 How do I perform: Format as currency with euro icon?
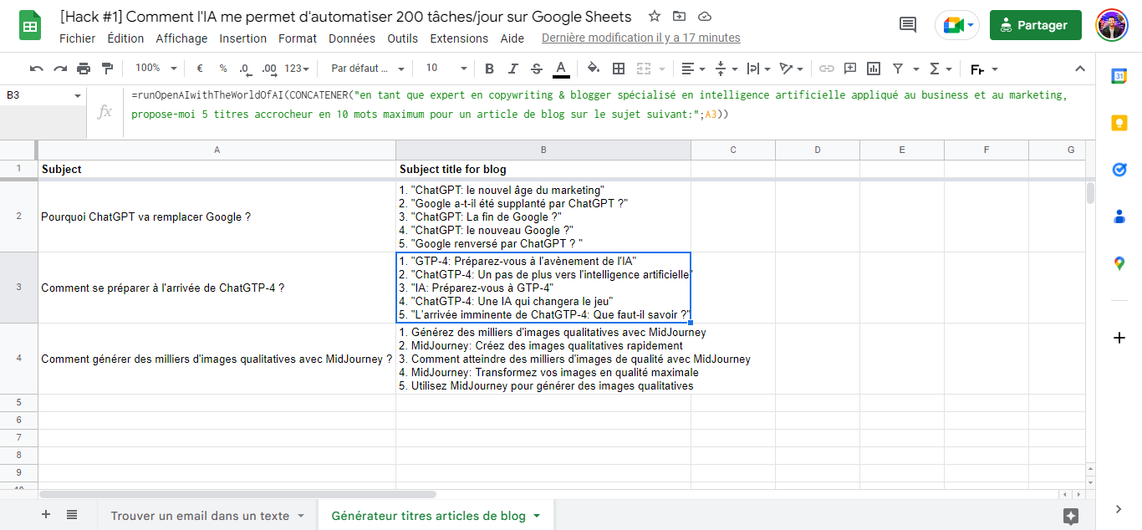pos(200,69)
